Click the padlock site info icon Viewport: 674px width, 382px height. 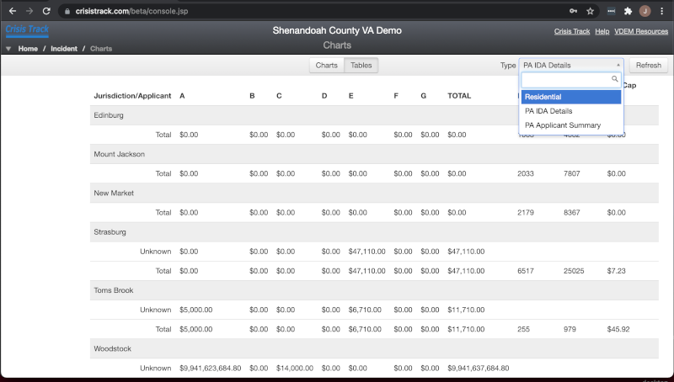67,11
